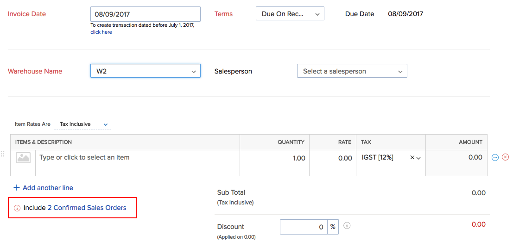Open the line item more options icon
Screen dimensions: 513x247
pos(495,157)
